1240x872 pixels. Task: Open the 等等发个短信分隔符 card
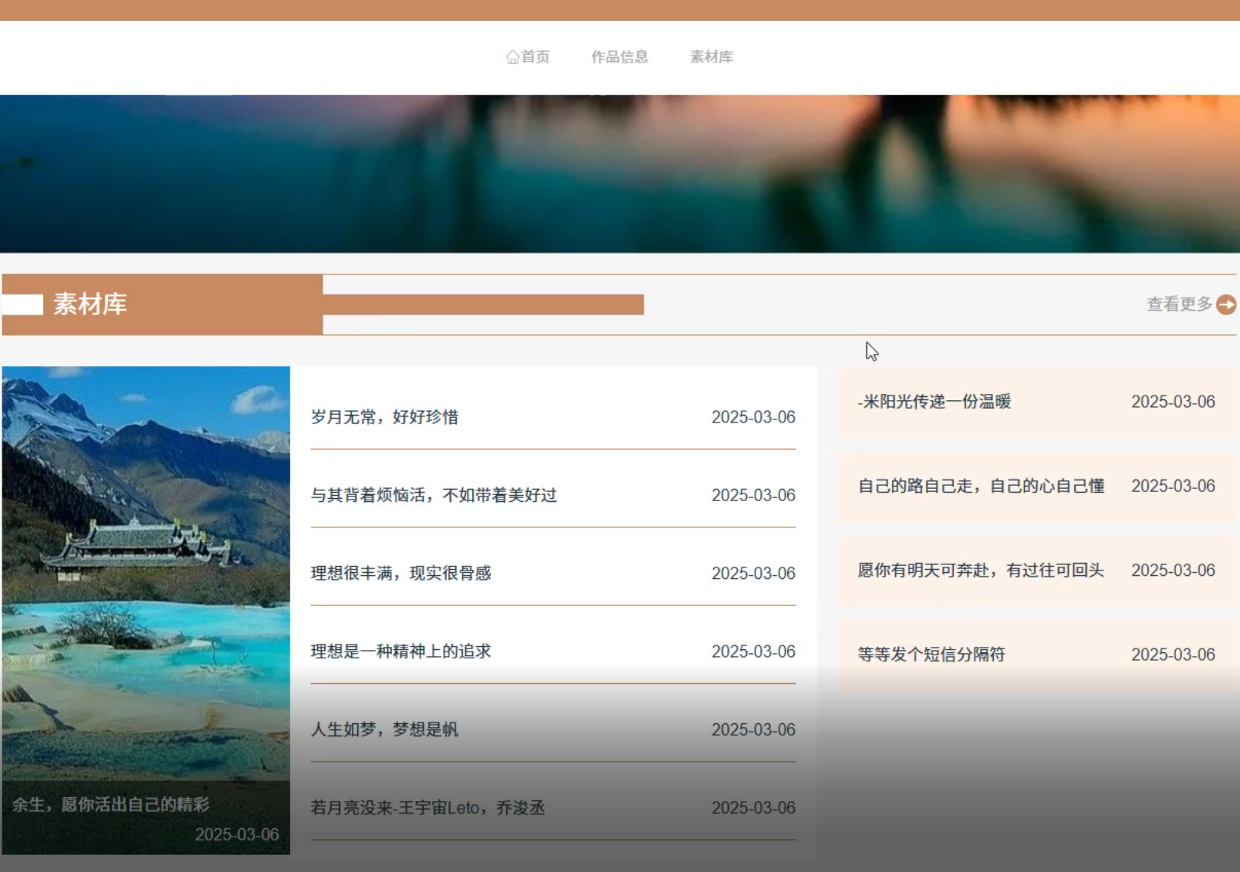tap(931, 655)
